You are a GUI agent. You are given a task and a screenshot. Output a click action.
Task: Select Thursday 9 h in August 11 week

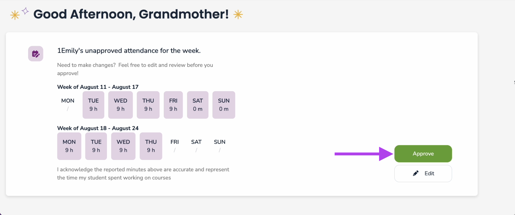point(148,105)
